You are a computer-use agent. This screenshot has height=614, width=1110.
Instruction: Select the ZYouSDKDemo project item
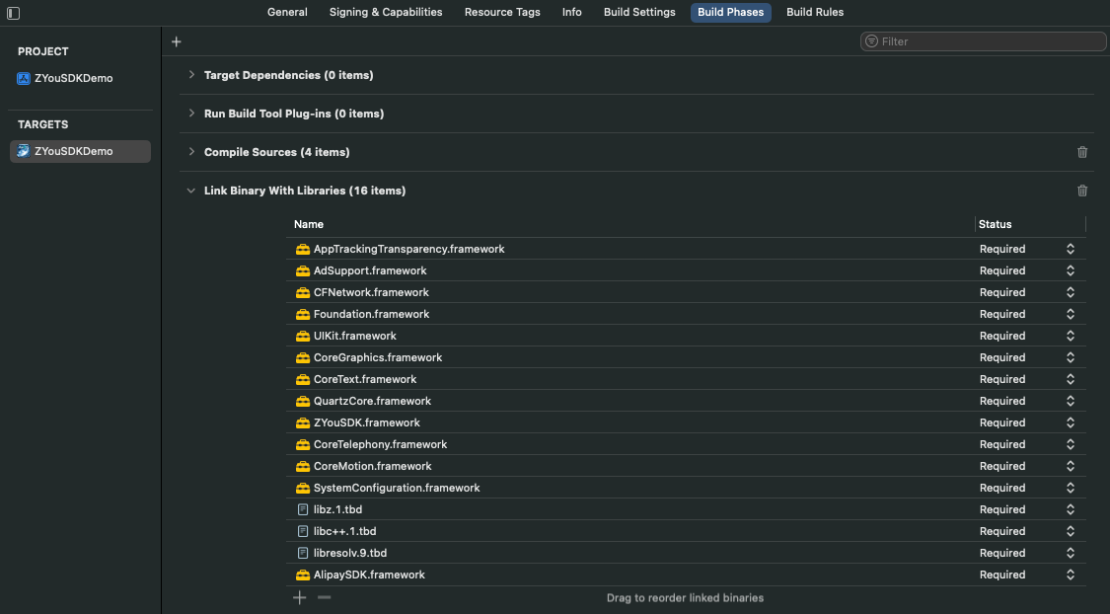(x=73, y=78)
